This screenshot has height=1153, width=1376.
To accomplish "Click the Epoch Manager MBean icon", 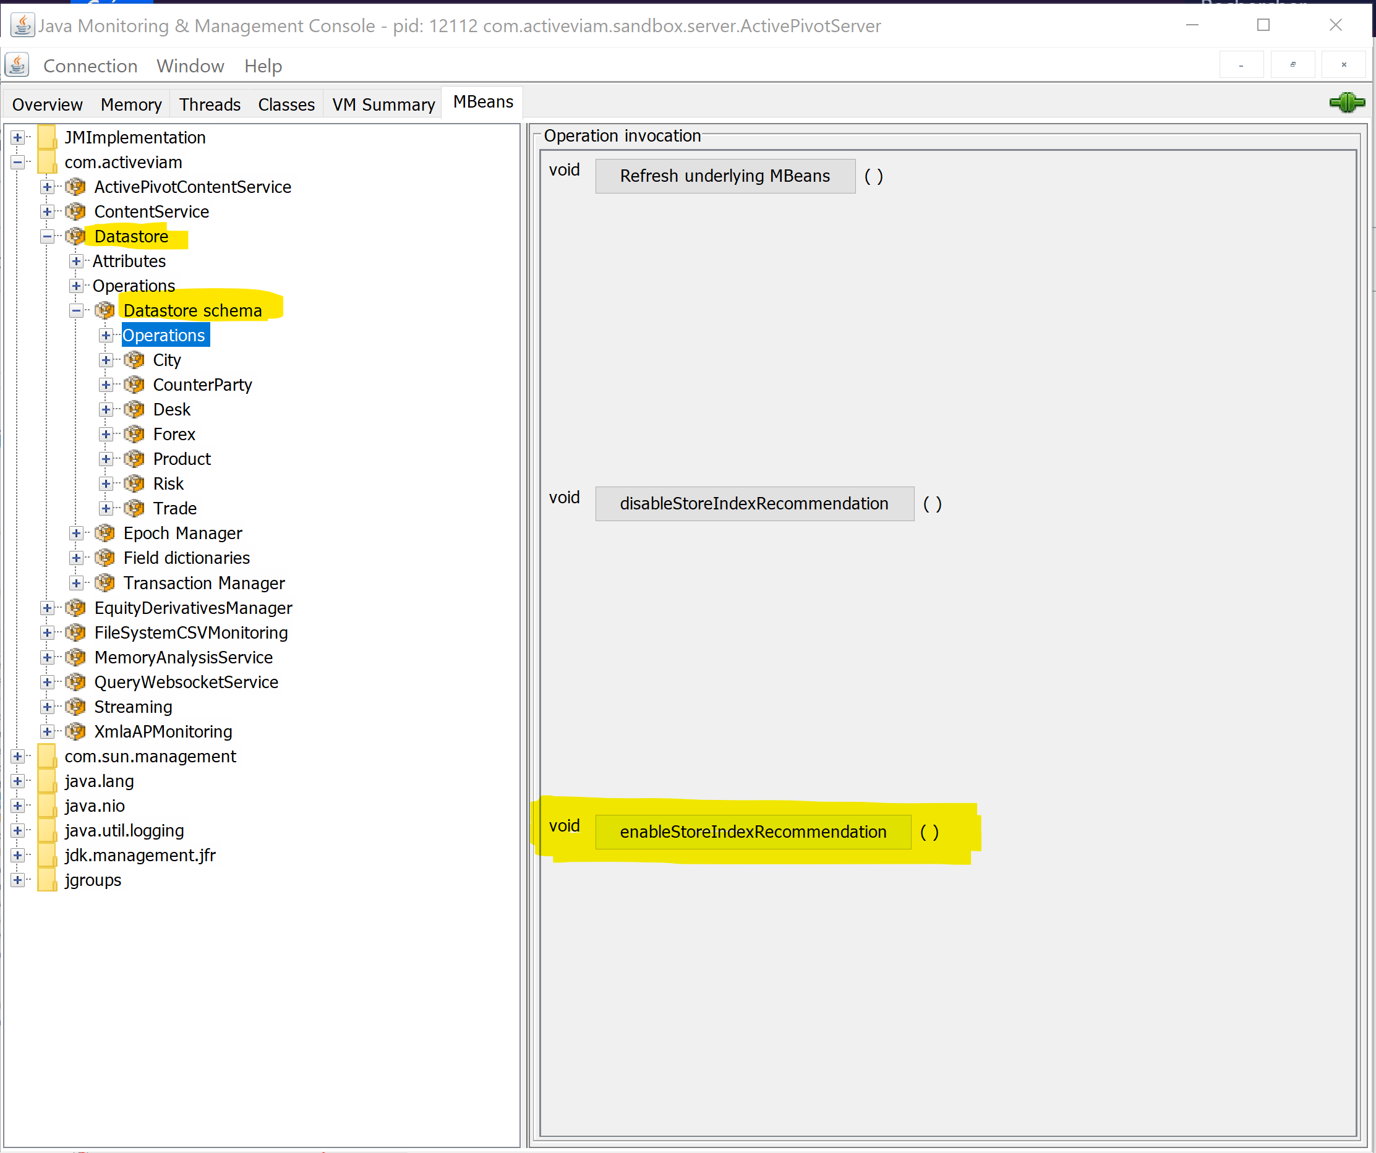I will point(105,533).
